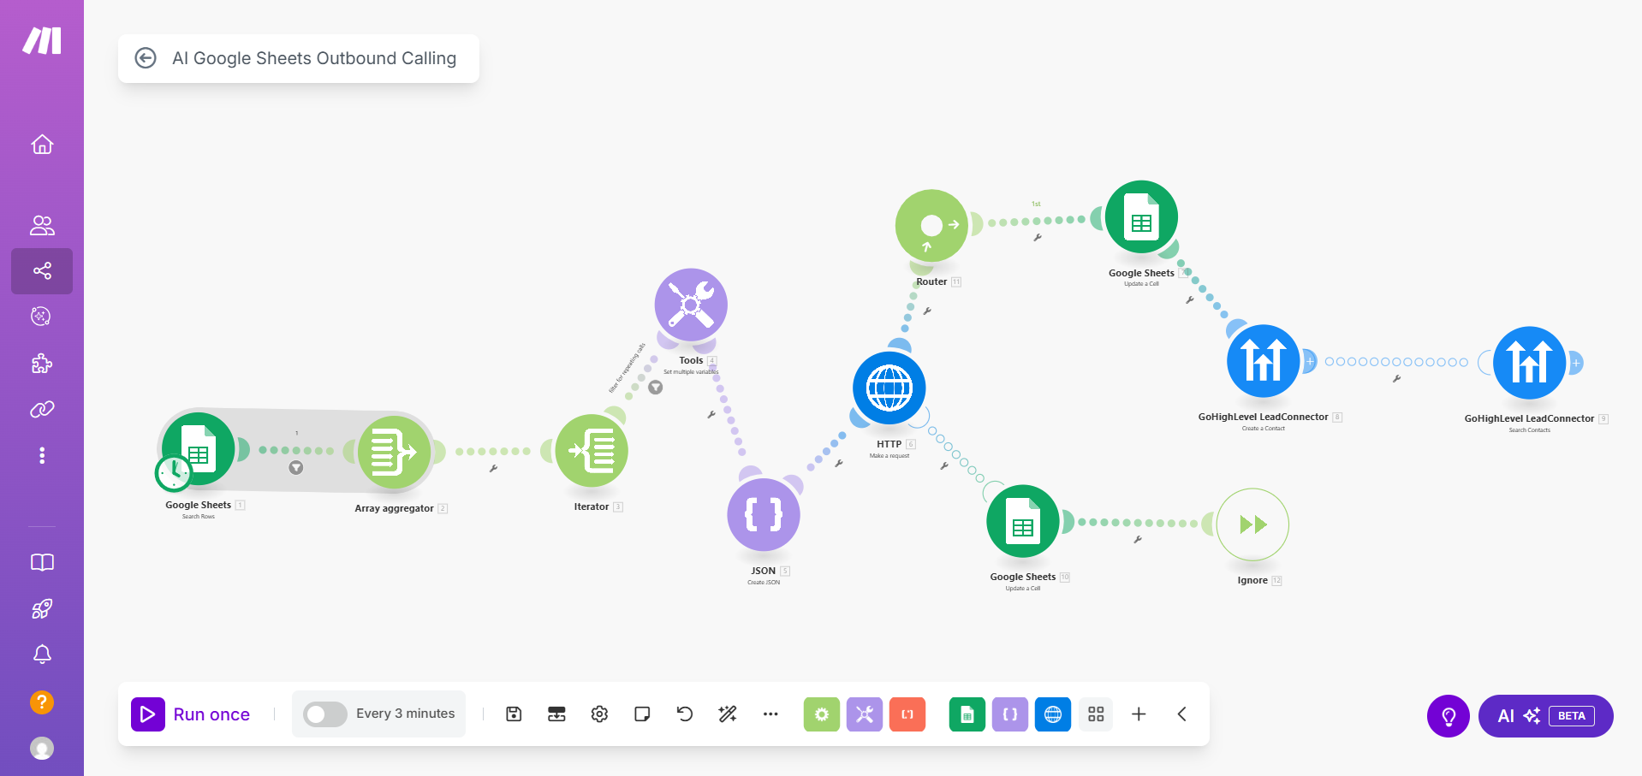The width and height of the screenshot is (1642, 776).
Task: Open the Connections link icon in sidebar
Action: pyautogui.click(x=42, y=410)
